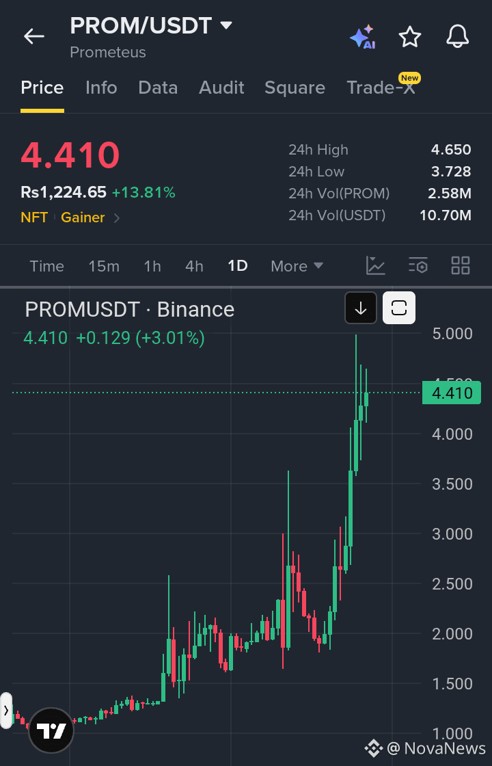Expand PROM/USDT pair selector dropdown
The height and width of the screenshot is (766, 492).
pyautogui.click(x=226, y=25)
